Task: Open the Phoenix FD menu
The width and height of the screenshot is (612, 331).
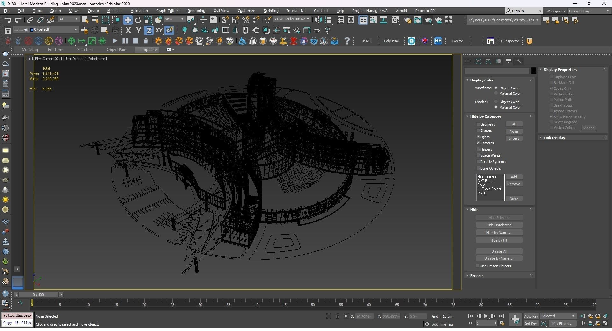Action: pos(425,11)
